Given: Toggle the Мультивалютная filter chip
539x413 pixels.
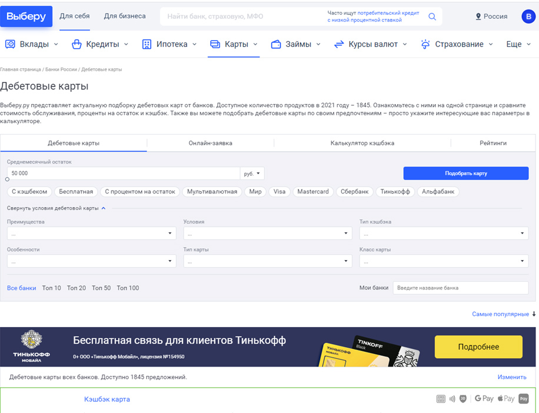Looking at the screenshot, I should click(212, 192).
